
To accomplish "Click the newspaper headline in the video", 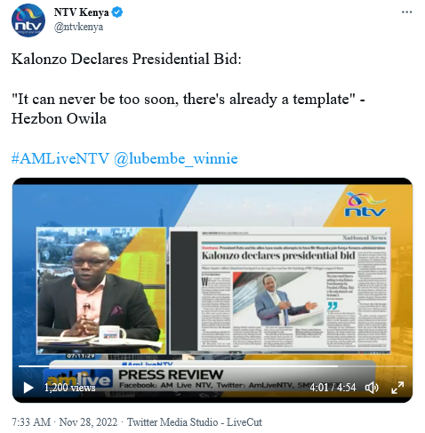I will pos(278,255).
